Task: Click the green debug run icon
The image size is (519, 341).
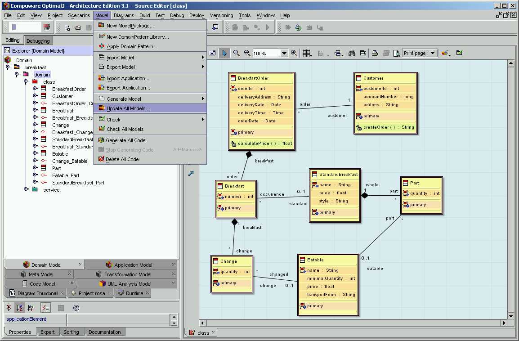Action: 299,27
